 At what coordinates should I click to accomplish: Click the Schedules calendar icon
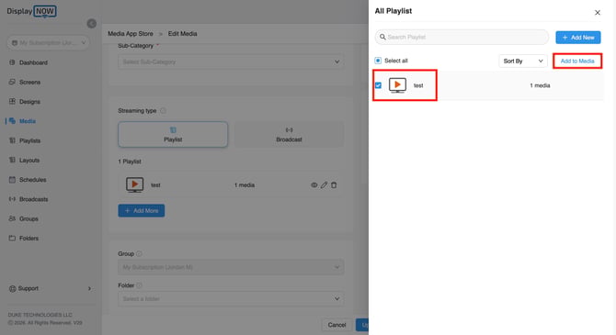(x=12, y=179)
